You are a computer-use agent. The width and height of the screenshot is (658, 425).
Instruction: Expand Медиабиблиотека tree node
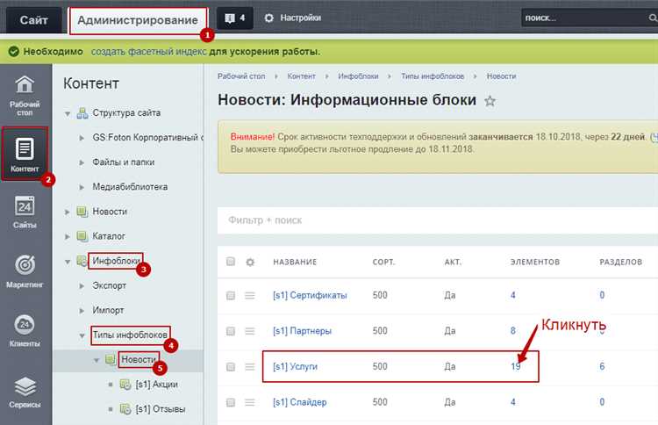click(x=82, y=187)
